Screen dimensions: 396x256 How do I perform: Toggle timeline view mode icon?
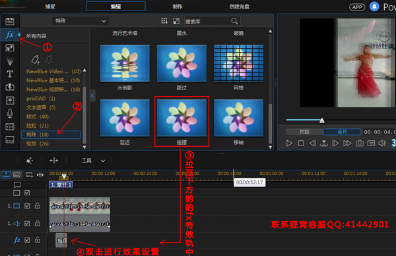[6, 174]
